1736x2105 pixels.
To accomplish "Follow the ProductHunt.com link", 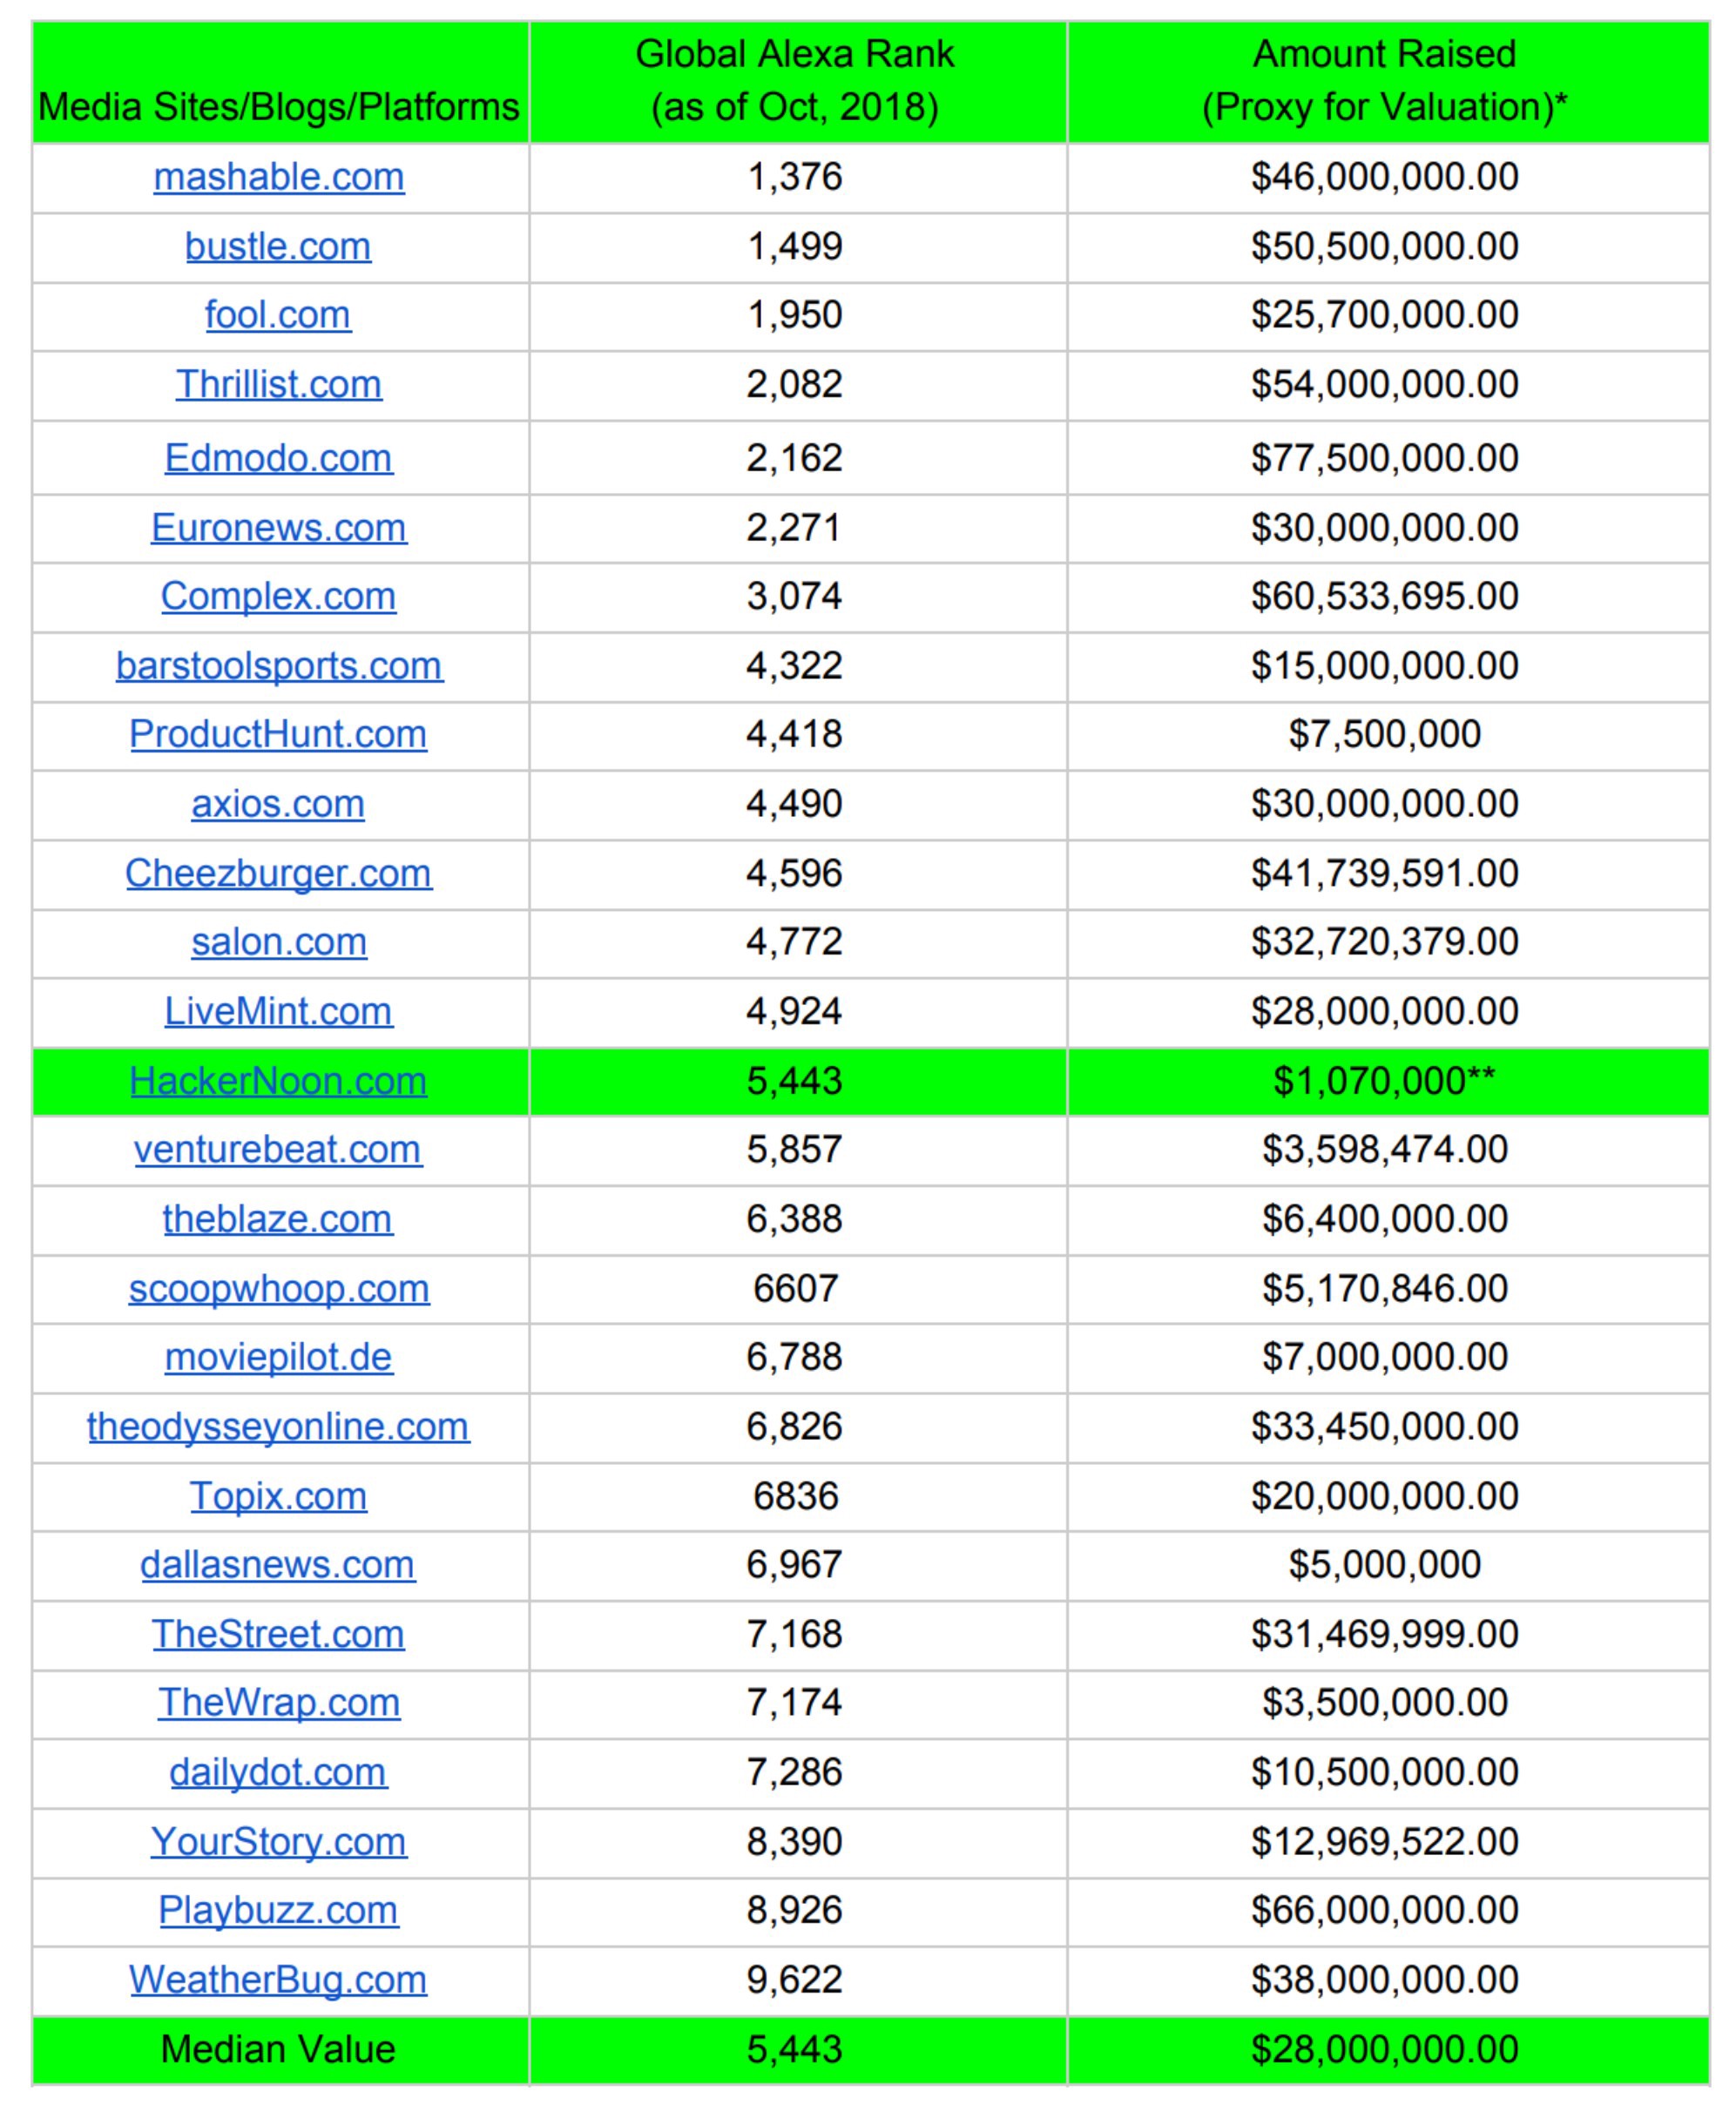I will pyautogui.click(x=278, y=734).
